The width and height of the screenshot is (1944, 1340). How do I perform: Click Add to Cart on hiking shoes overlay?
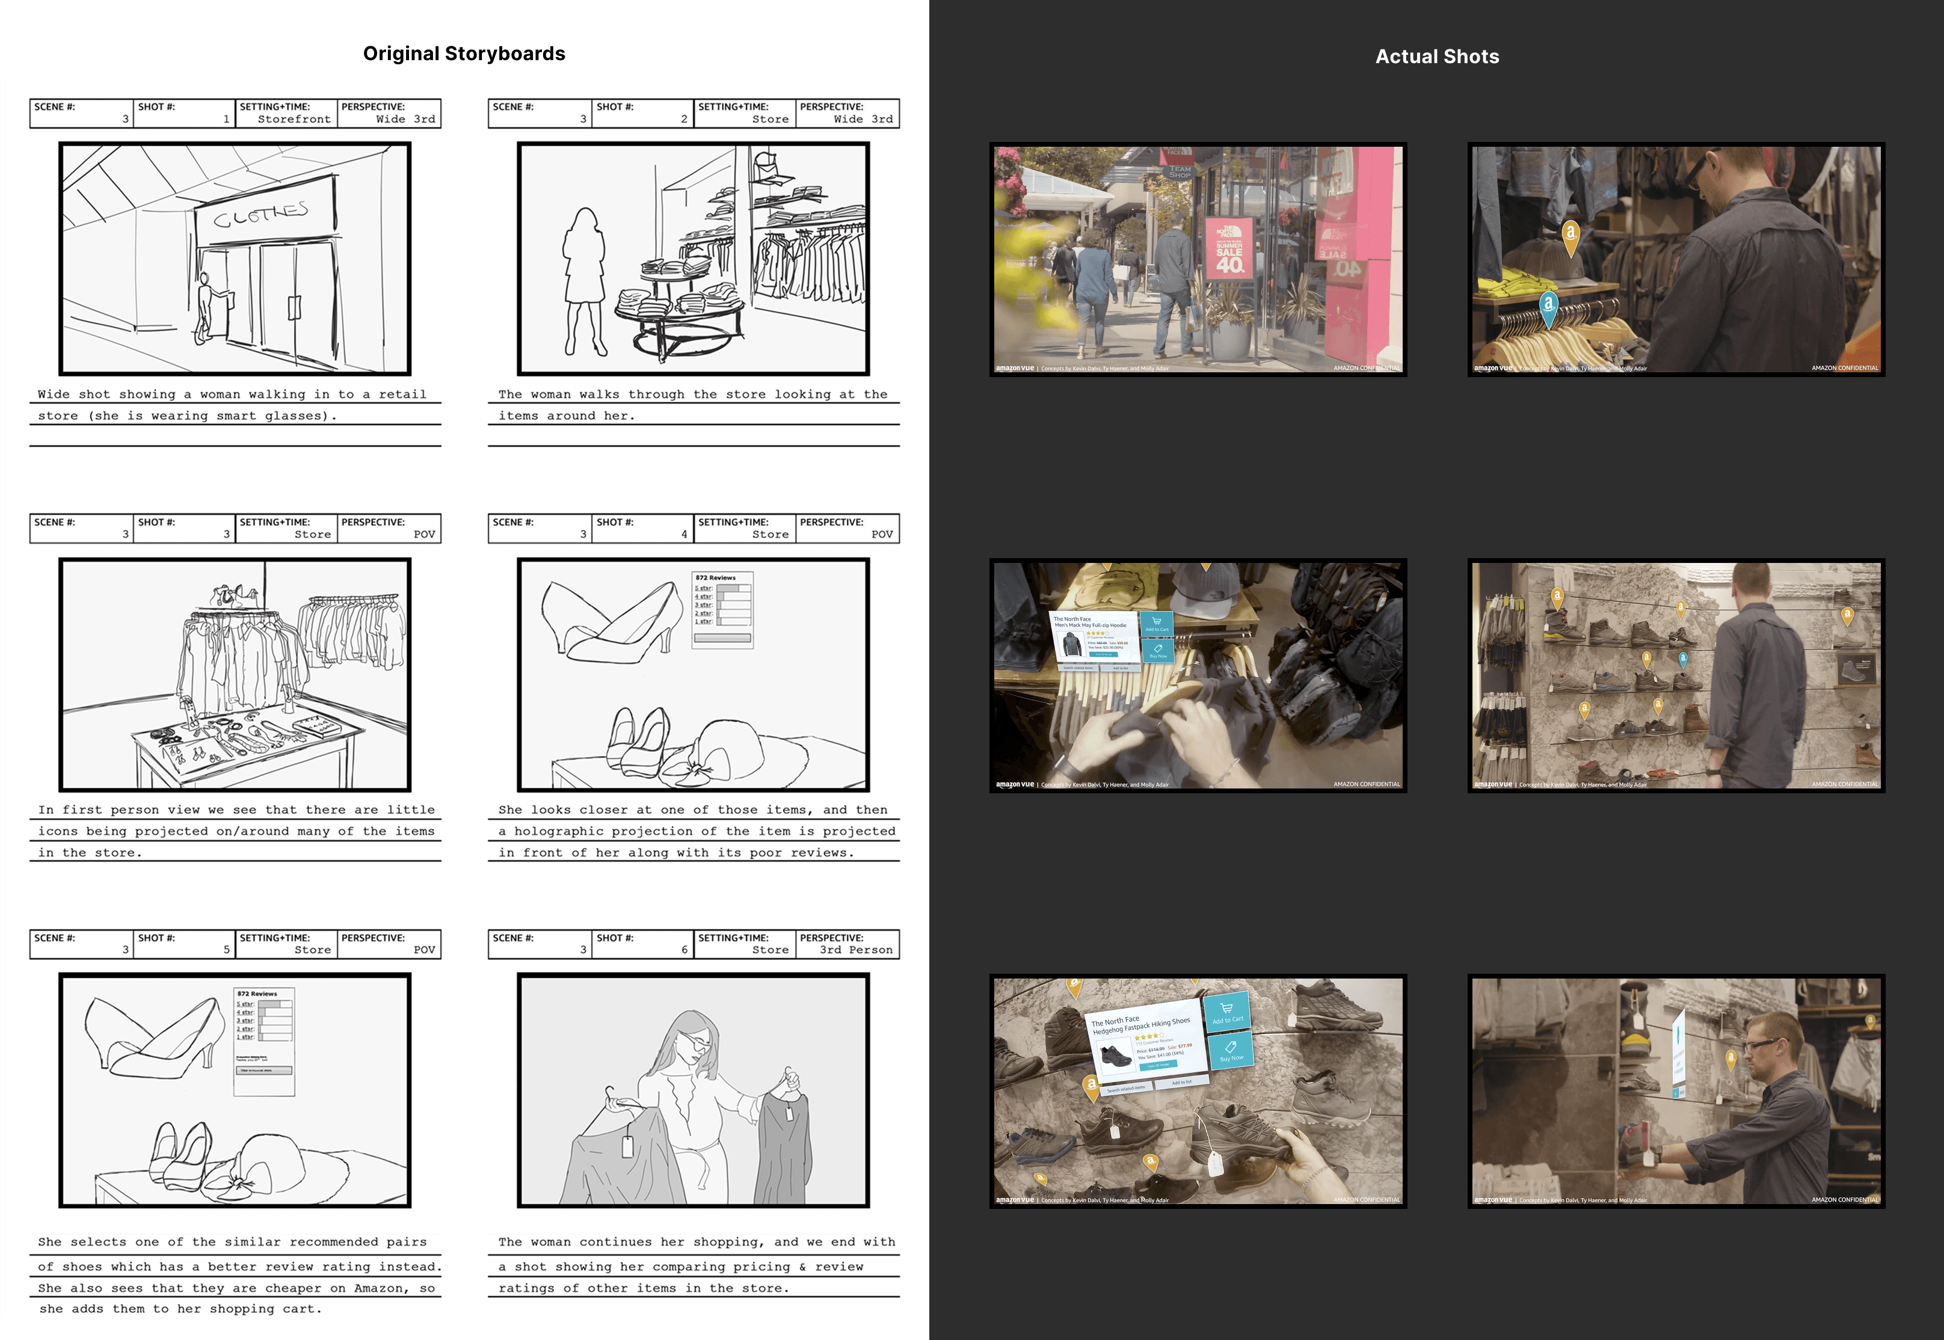tap(1227, 1012)
